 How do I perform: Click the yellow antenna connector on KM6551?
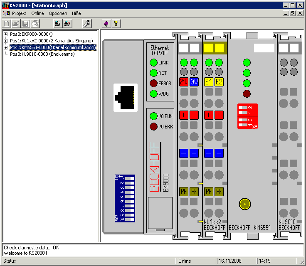coord(245,204)
